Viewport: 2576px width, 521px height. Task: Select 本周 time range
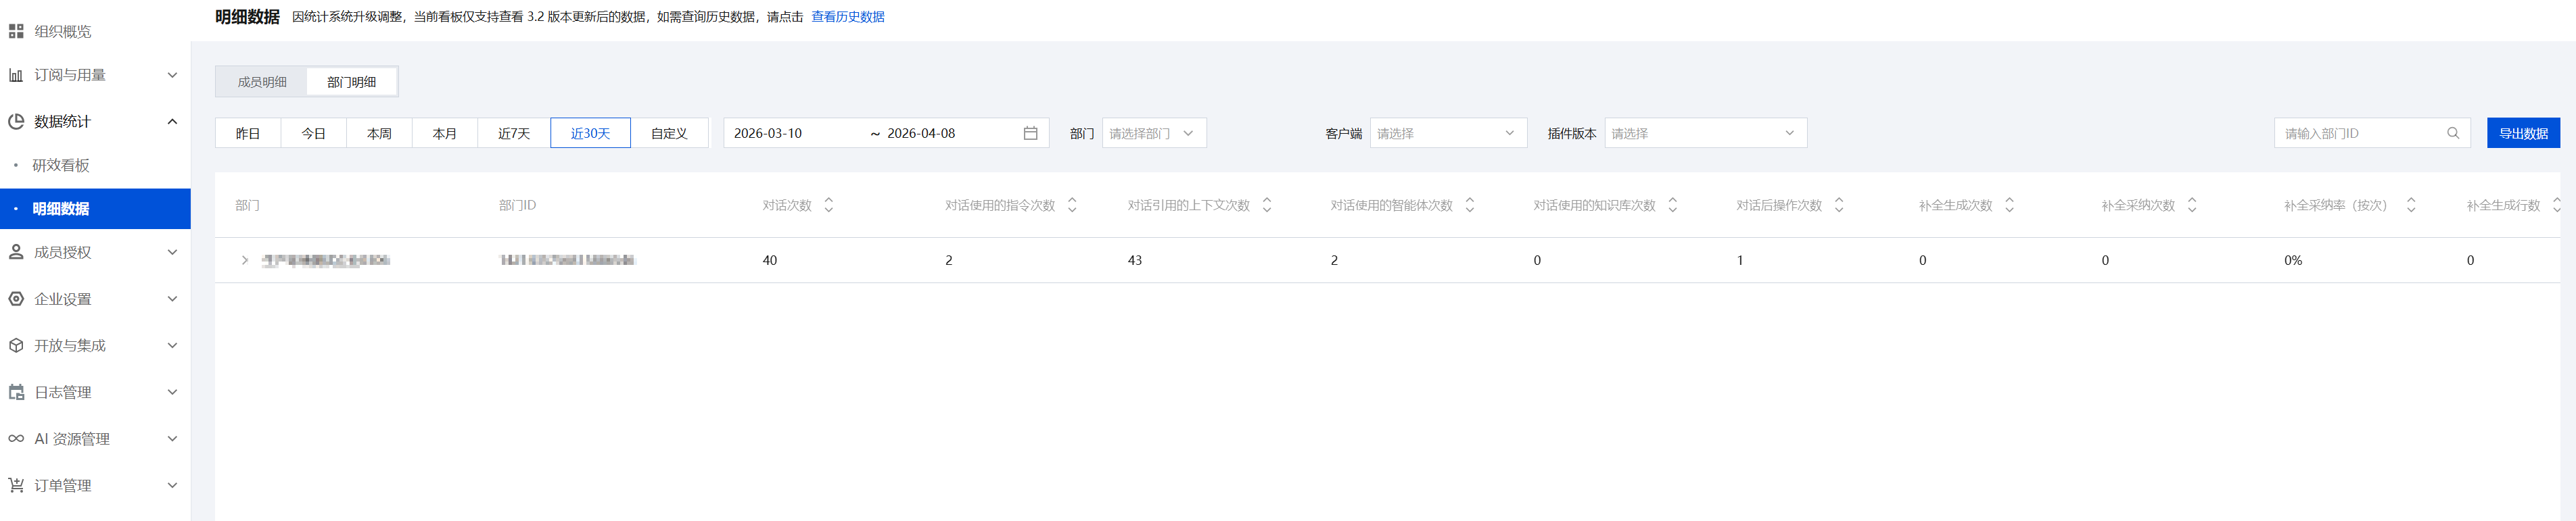click(x=379, y=133)
